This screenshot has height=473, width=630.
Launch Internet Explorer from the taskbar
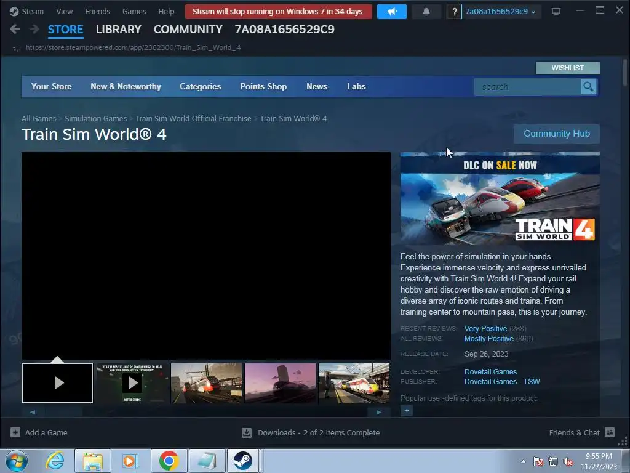point(55,461)
